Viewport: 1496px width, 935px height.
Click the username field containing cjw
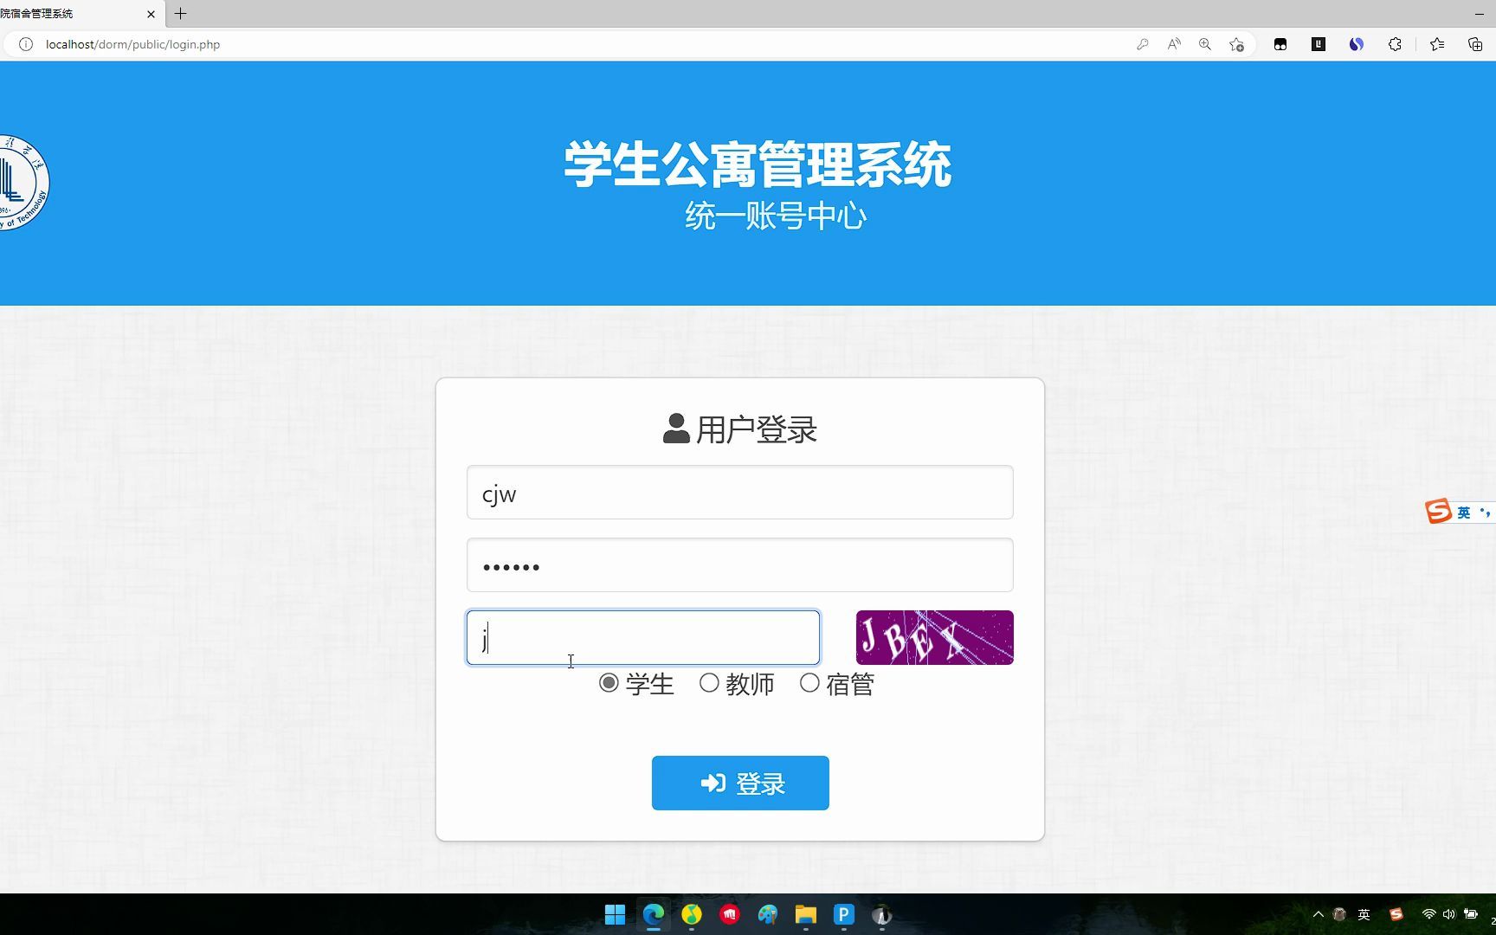[x=739, y=493]
